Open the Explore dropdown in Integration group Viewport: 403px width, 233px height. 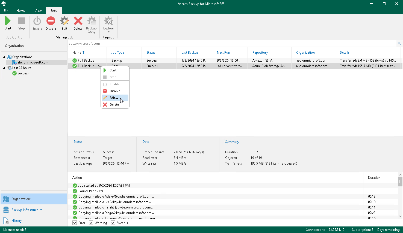tap(108, 25)
